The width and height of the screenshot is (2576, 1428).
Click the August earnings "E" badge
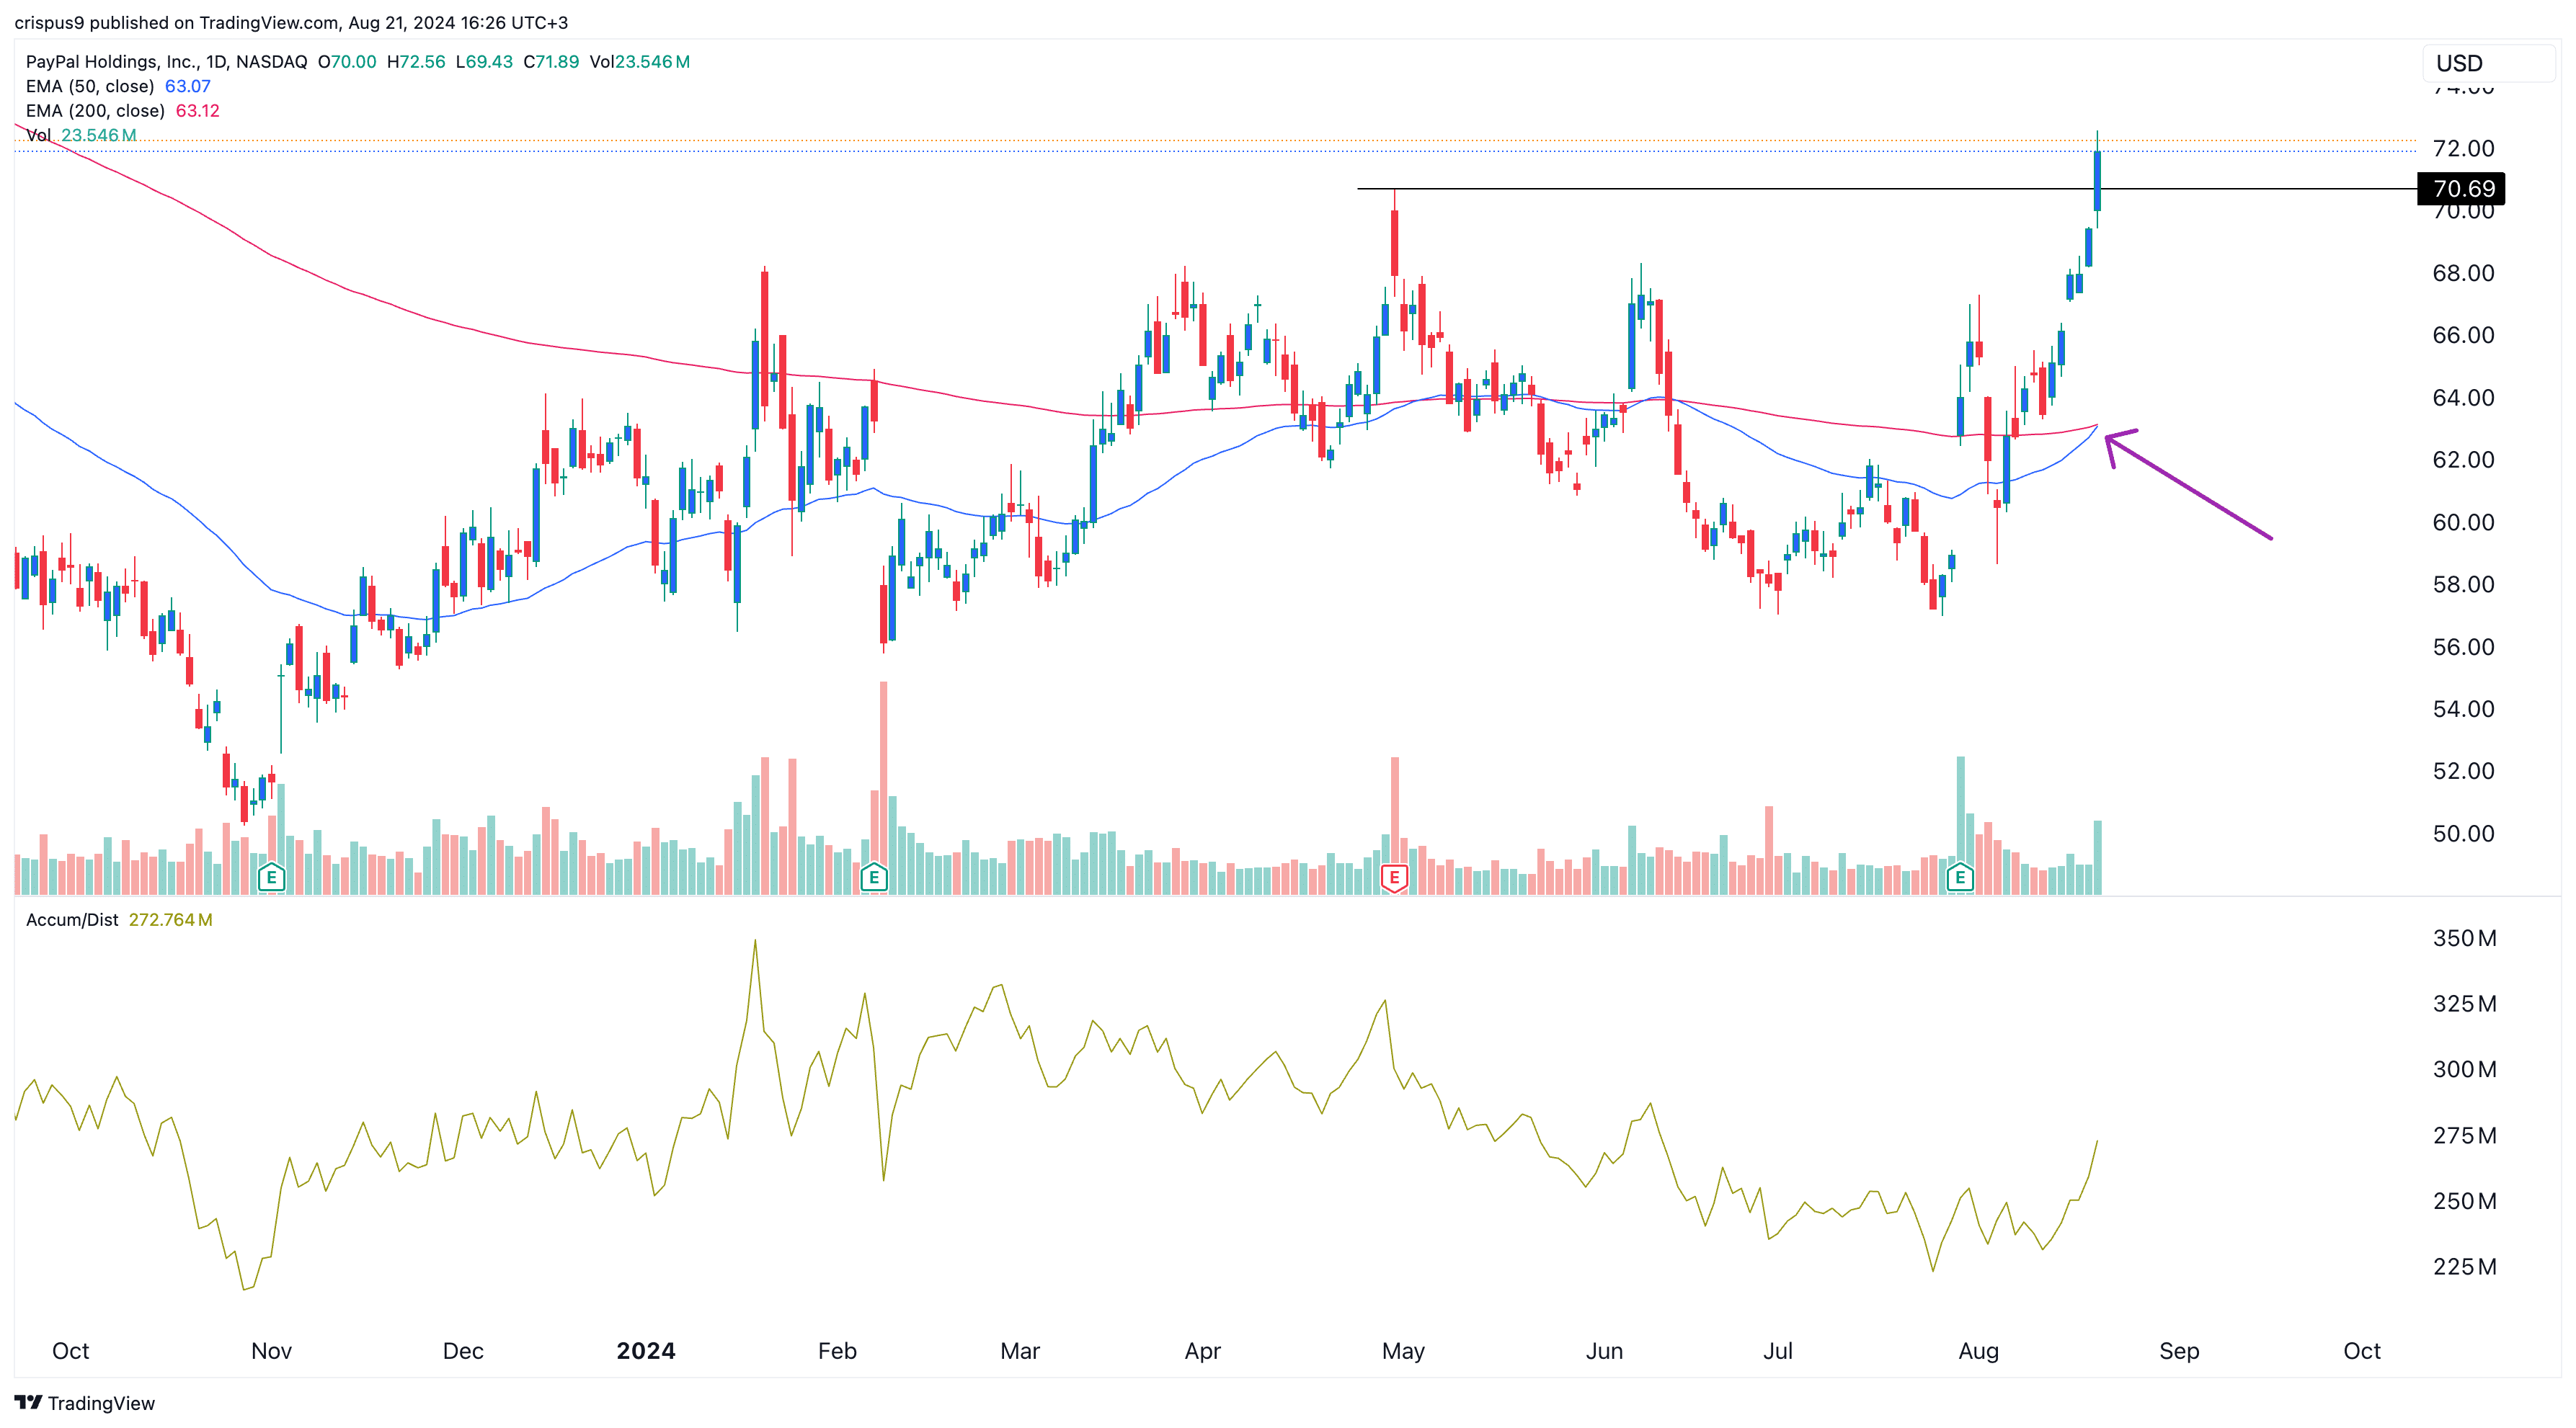click(x=1960, y=878)
